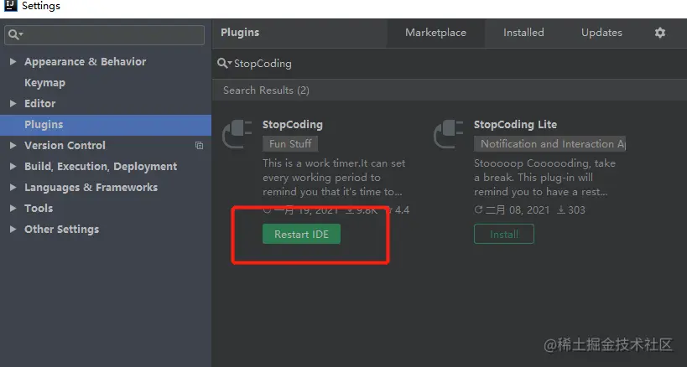Click the Version Control project-level copy icon

click(199, 145)
